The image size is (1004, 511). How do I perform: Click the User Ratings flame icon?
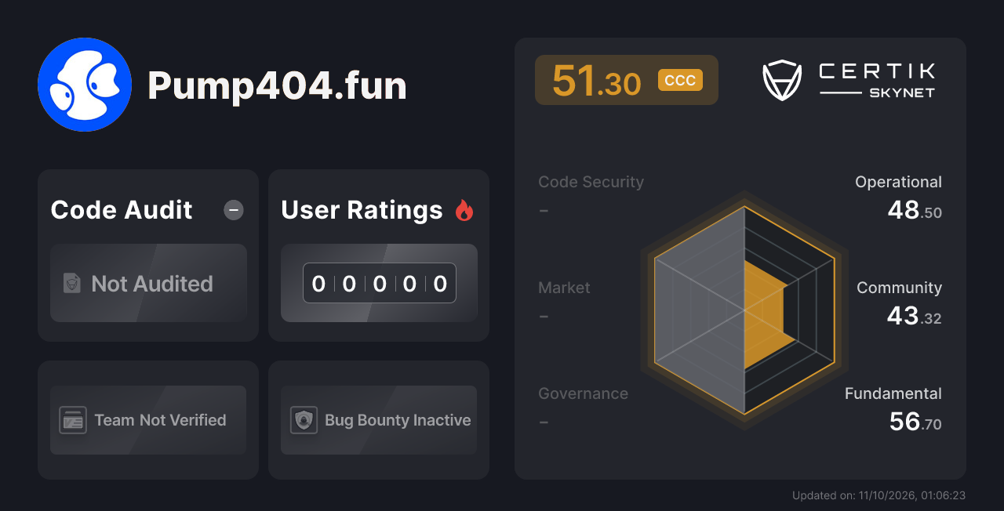464,210
